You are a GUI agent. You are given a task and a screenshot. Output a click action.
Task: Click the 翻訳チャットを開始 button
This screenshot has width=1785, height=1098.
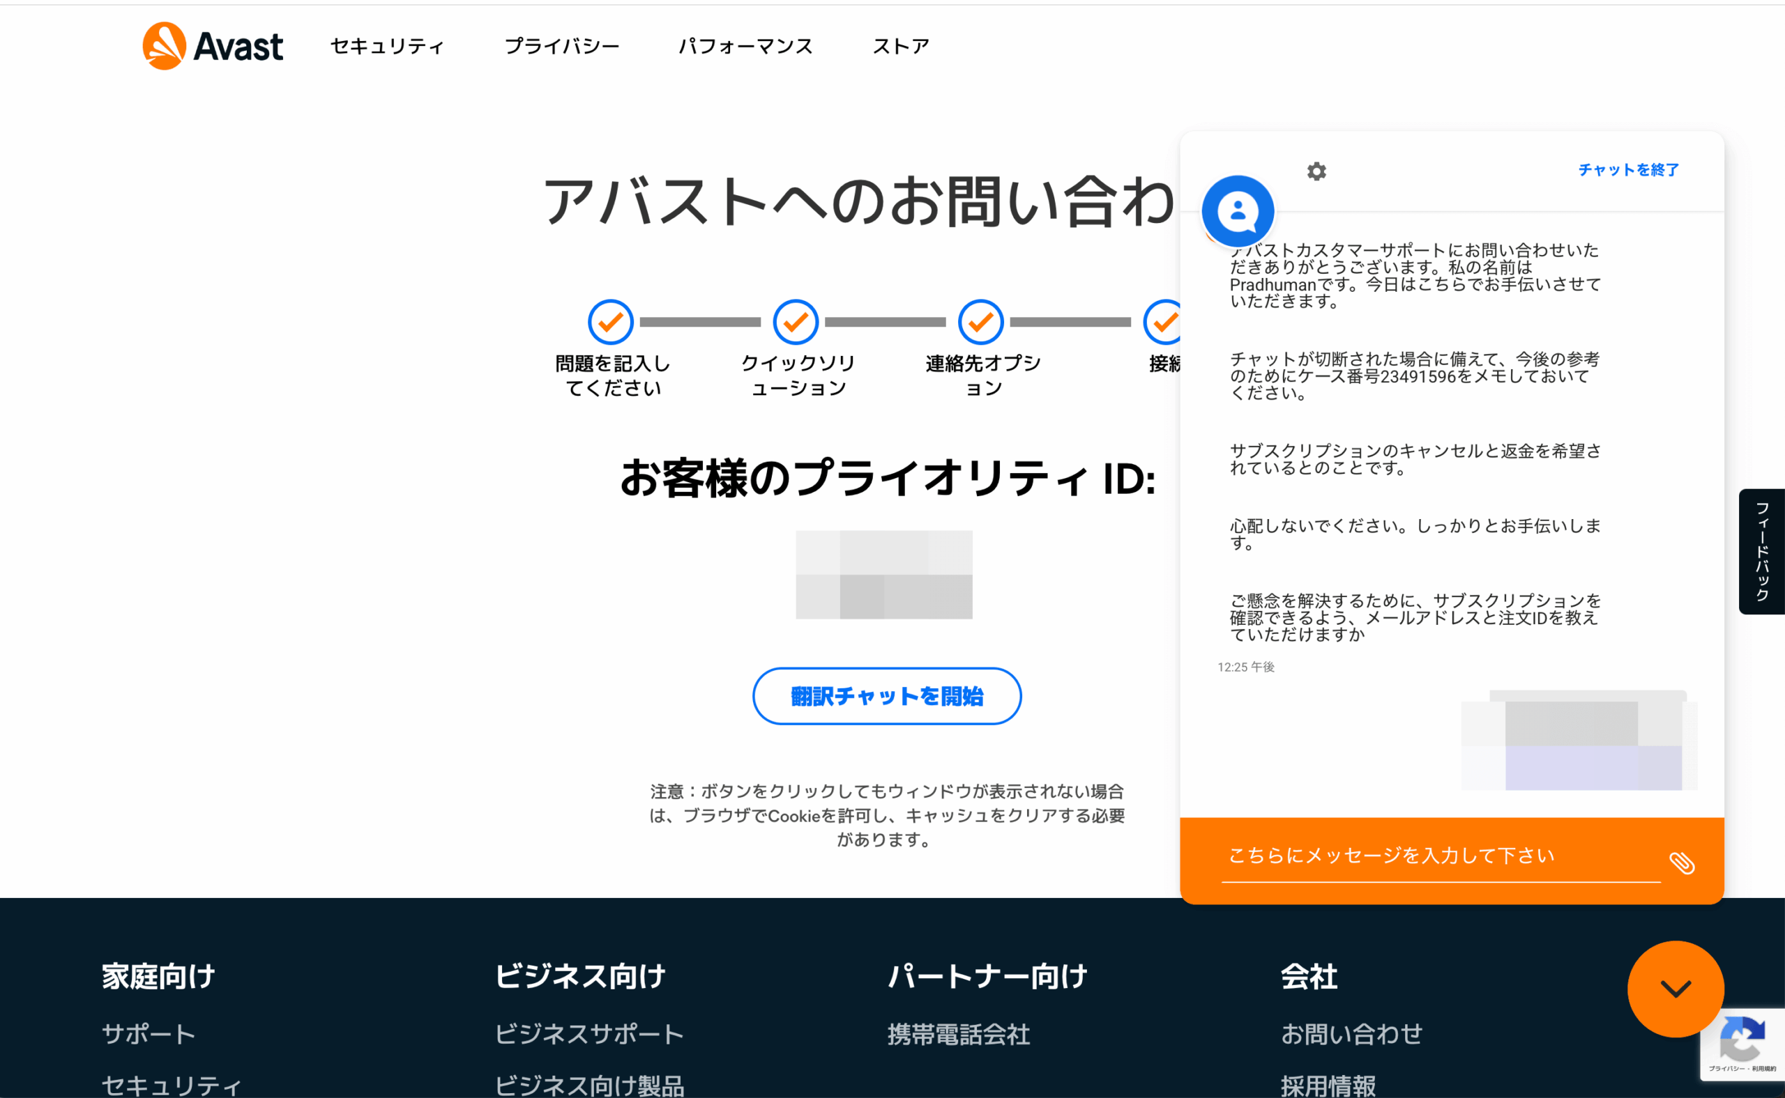pos(887,696)
